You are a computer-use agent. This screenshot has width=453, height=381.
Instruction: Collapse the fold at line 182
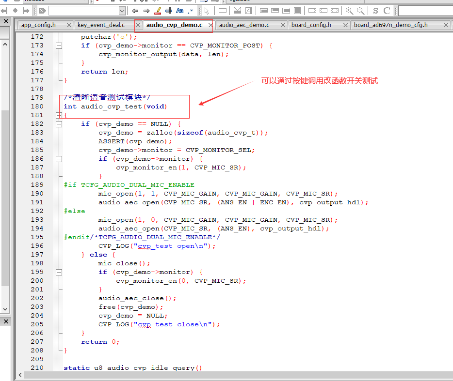[59, 124]
